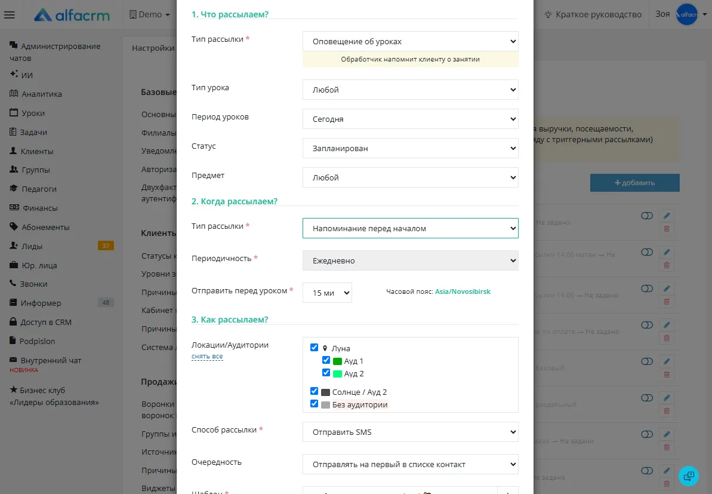The image size is (712, 494).
Task: Click the Внутренний чат envelope icon
Action: [x=13, y=360]
